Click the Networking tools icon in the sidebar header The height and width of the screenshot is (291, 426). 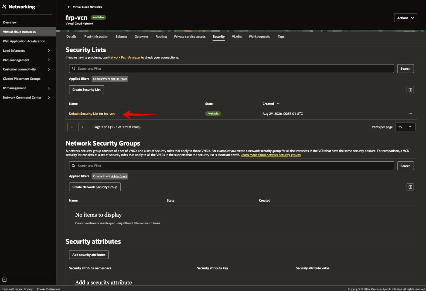pyautogui.click(x=4, y=6)
